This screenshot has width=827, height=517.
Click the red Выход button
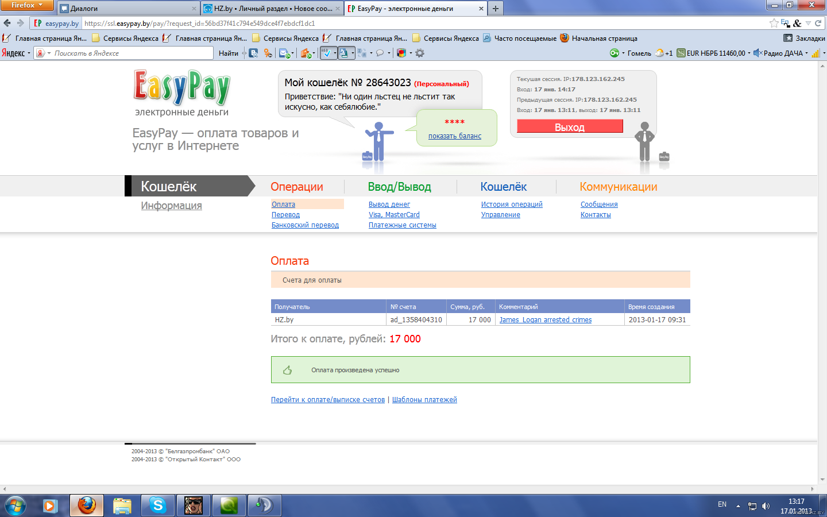click(570, 126)
